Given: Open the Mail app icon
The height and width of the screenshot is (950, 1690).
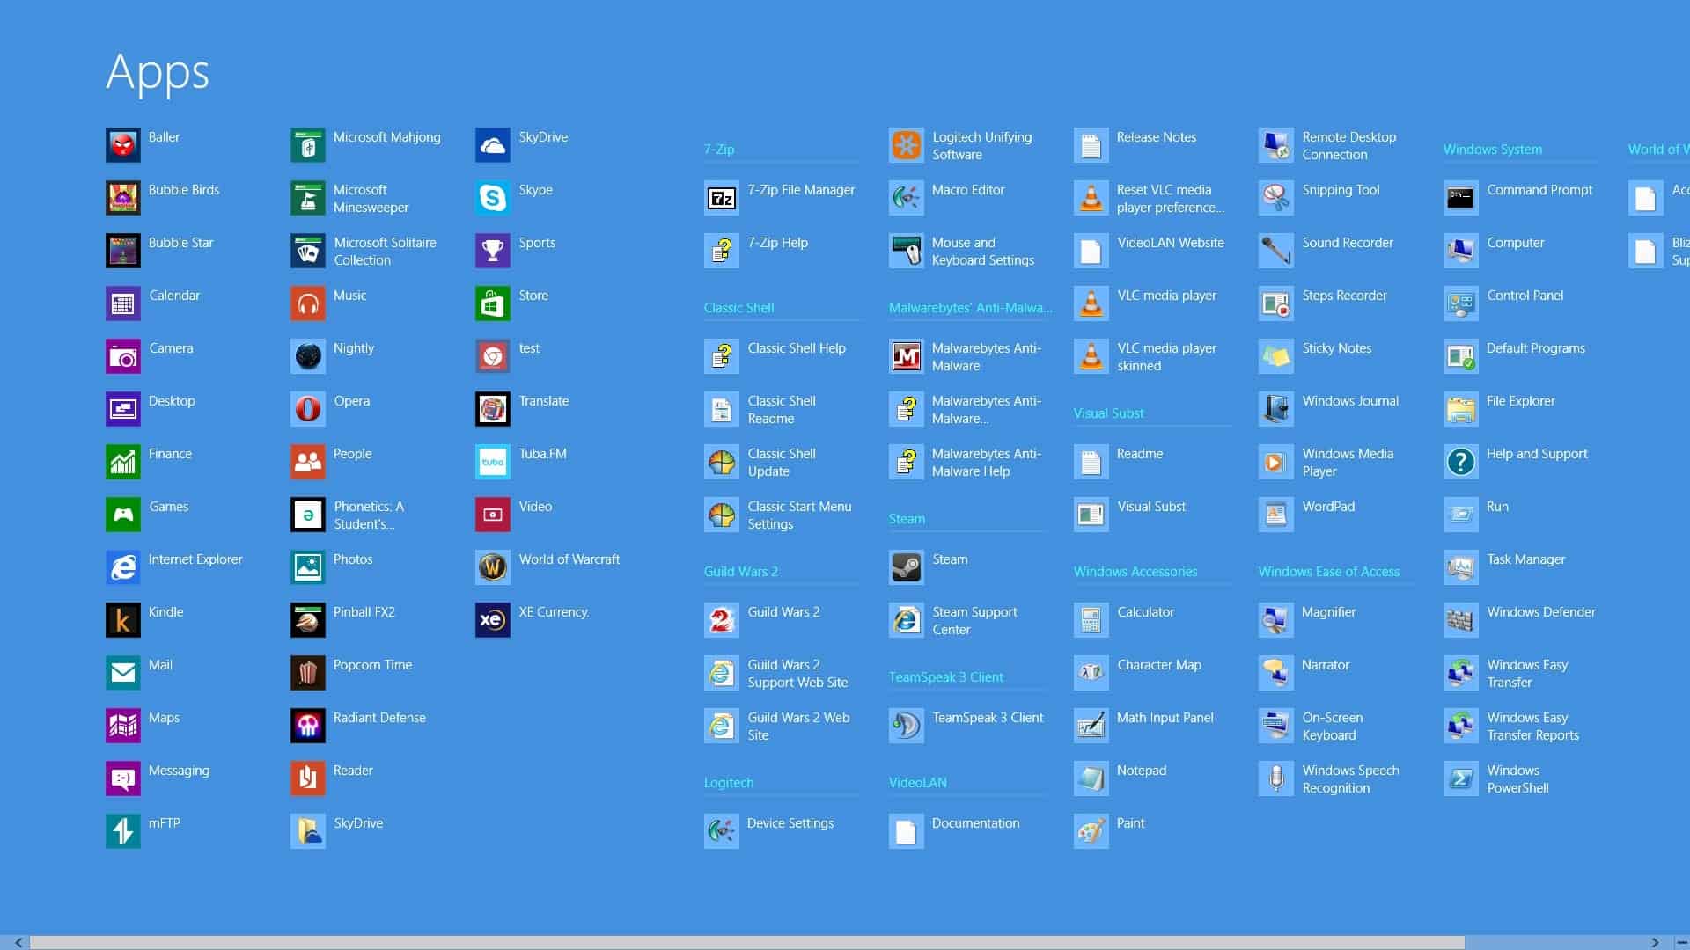Looking at the screenshot, I should pyautogui.click(x=123, y=673).
